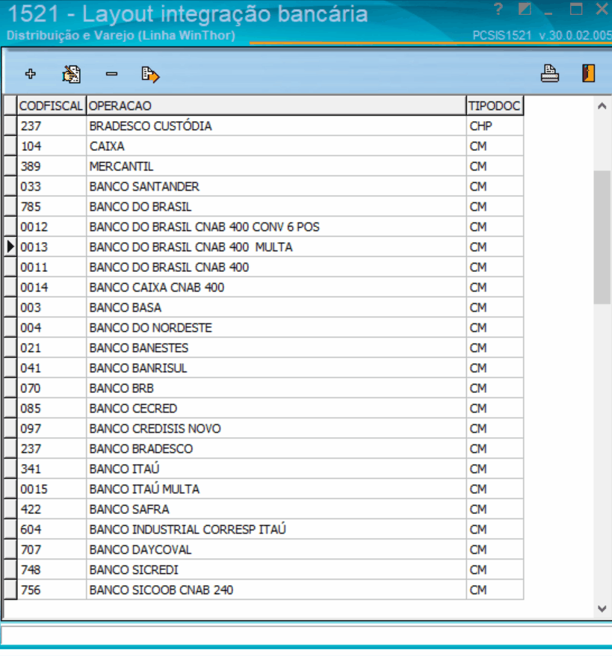The height and width of the screenshot is (656, 612).
Task: Select the BANCO SANTANDER row
Action: (x=271, y=186)
